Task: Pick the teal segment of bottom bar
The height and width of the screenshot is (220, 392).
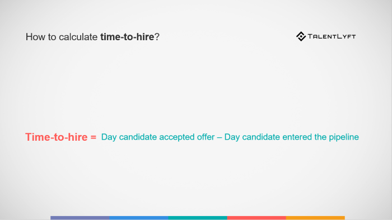Action: pos(198,218)
